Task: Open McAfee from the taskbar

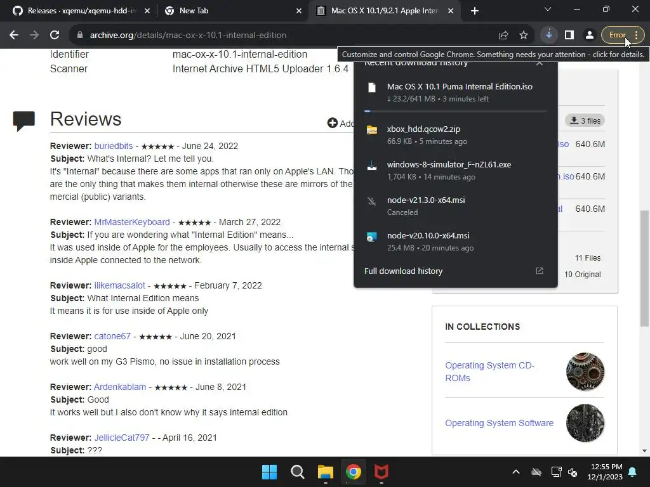Action: [x=381, y=472]
